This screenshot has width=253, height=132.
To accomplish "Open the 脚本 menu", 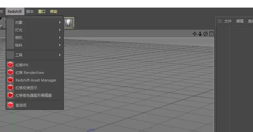I will (30, 12).
